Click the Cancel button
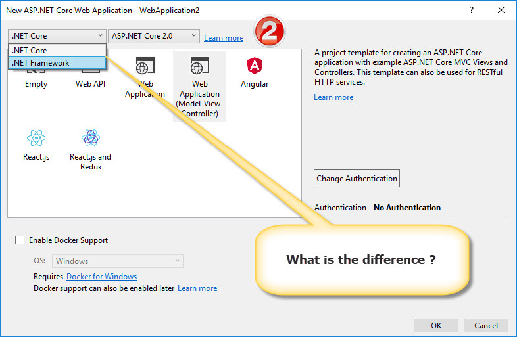This screenshot has width=517, height=337. (486, 325)
